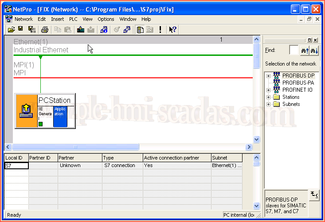Click the Print toolbar icon
This screenshot has height=222, width=325.
[x=44, y=30]
